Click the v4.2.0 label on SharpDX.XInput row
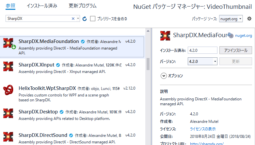 (130, 65)
